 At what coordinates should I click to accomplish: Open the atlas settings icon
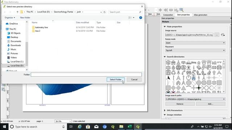(181, 10)
